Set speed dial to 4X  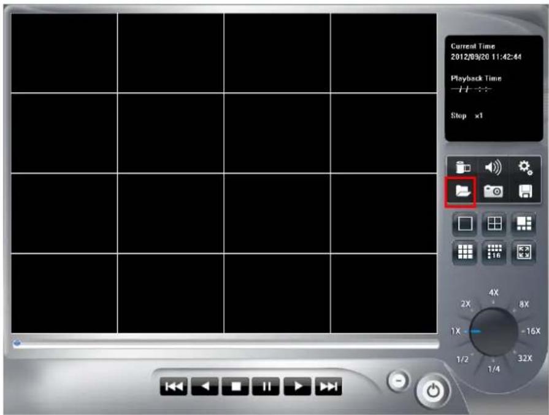[494, 293]
